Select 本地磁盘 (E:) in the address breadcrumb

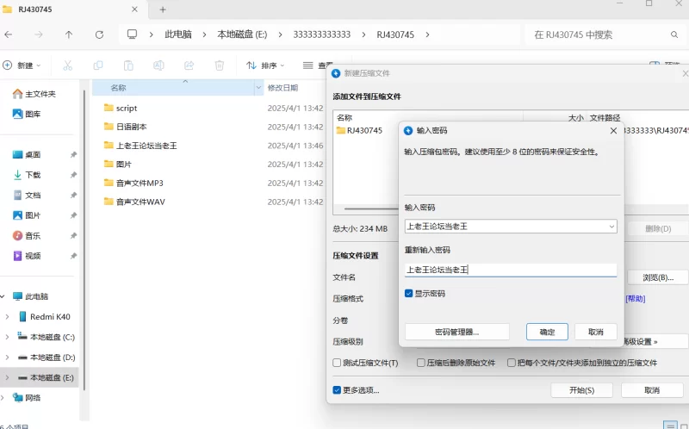242,34
